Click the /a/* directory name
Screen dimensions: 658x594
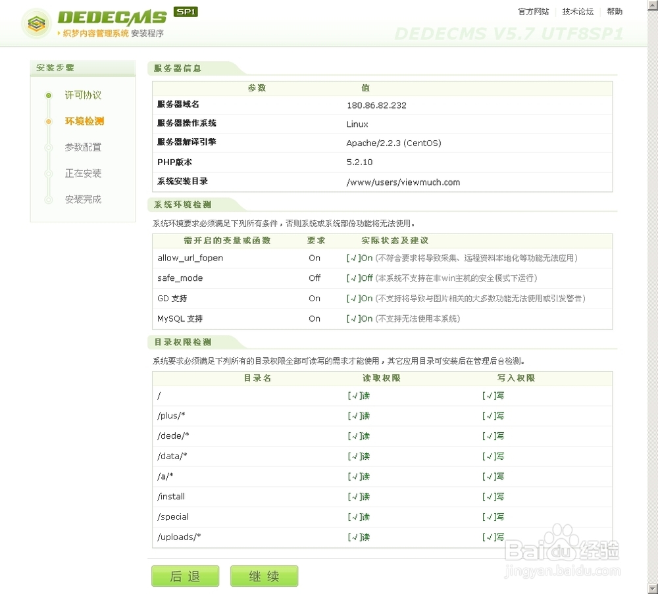165,476
